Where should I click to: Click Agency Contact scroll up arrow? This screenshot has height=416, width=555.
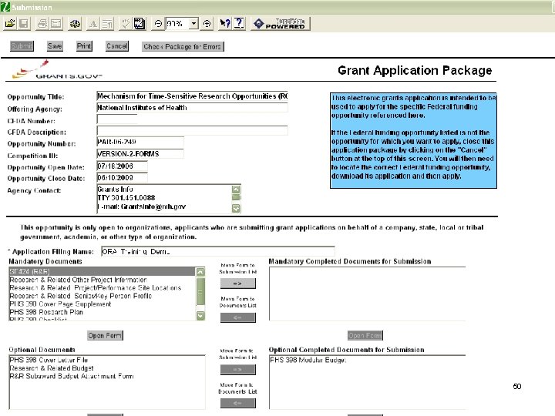236,190
